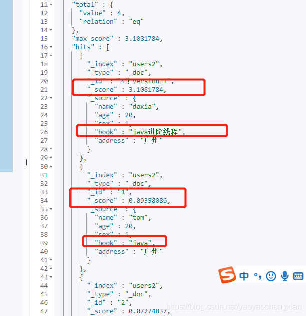Image resolution: width=306 pixels, height=316 pixels.
Task: Click the _score value 0.09358086
Action: pos(148,201)
